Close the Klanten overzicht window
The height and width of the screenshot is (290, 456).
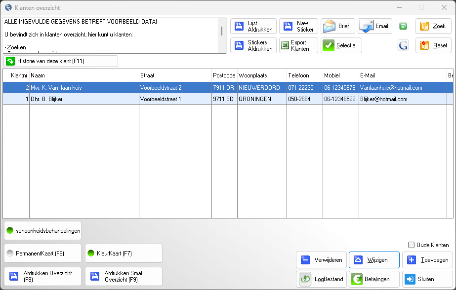(444, 7)
